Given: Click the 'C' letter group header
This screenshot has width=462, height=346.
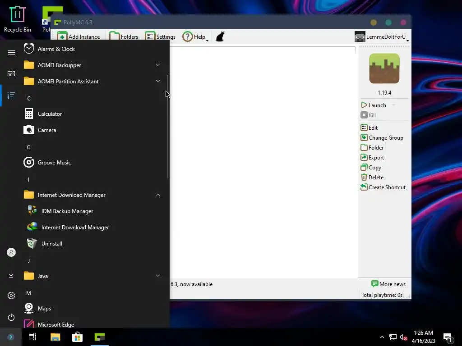Looking at the screenshot, I should tap(29, 98).
